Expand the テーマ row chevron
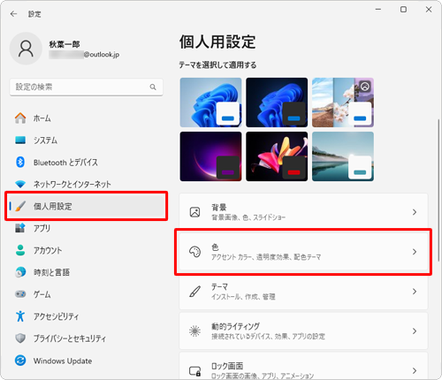The width and height of the screenshot is (442, 380). (415, 292)
